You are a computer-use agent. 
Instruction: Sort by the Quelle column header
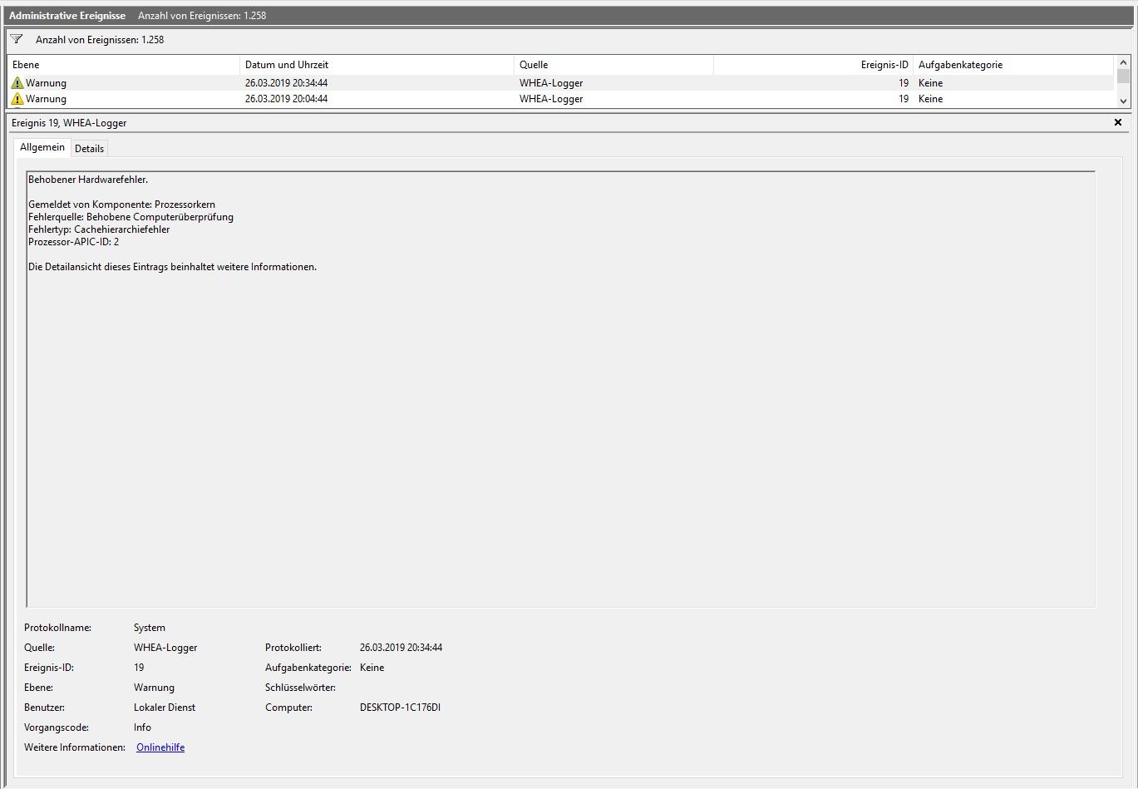tap(614, 65)
